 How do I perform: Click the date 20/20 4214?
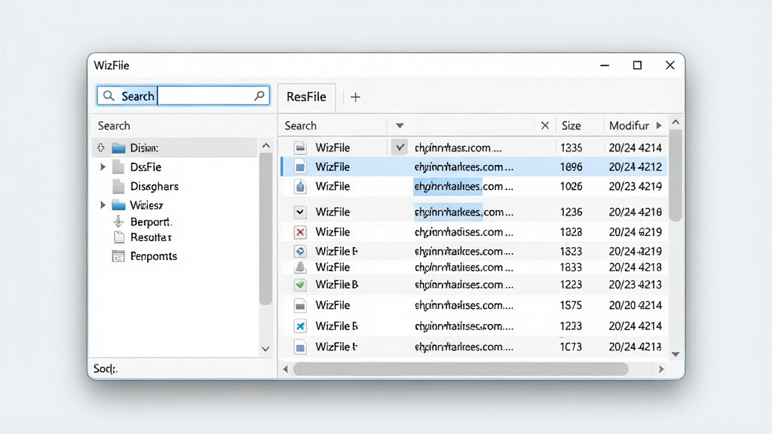pos(635,305)
